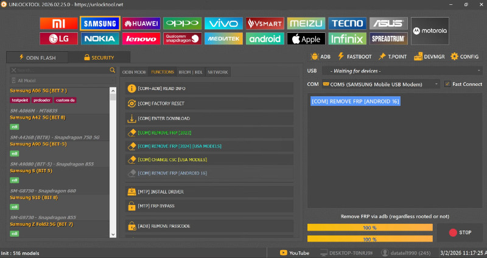This screenshot has width=487, height=258.
Task: Expand the All Model filter list
Action: coord(61,80)
